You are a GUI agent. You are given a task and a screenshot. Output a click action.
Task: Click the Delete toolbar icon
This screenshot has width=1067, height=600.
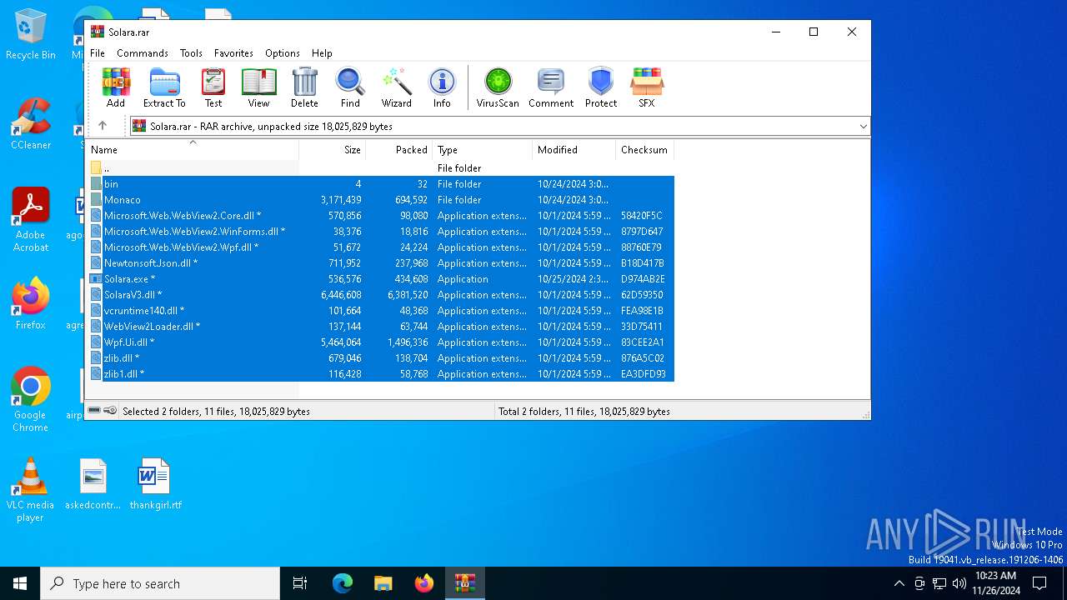tap(304, 87)
